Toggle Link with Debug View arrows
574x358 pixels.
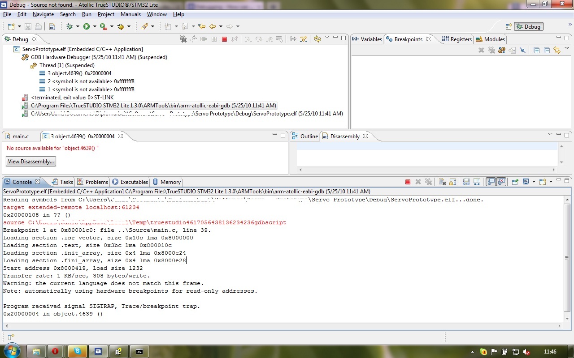click(557, 51)
